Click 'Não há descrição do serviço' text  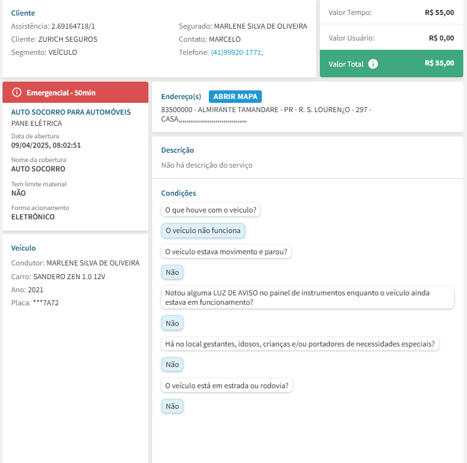(207, 165)
